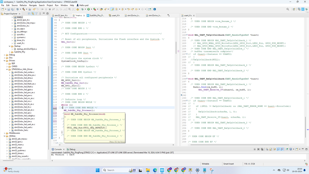Open stm32wlxx_hal_gpio.c in the tree
Viewport: 309px width, 174px height.
pyautogui.click(x=23, y=89)
